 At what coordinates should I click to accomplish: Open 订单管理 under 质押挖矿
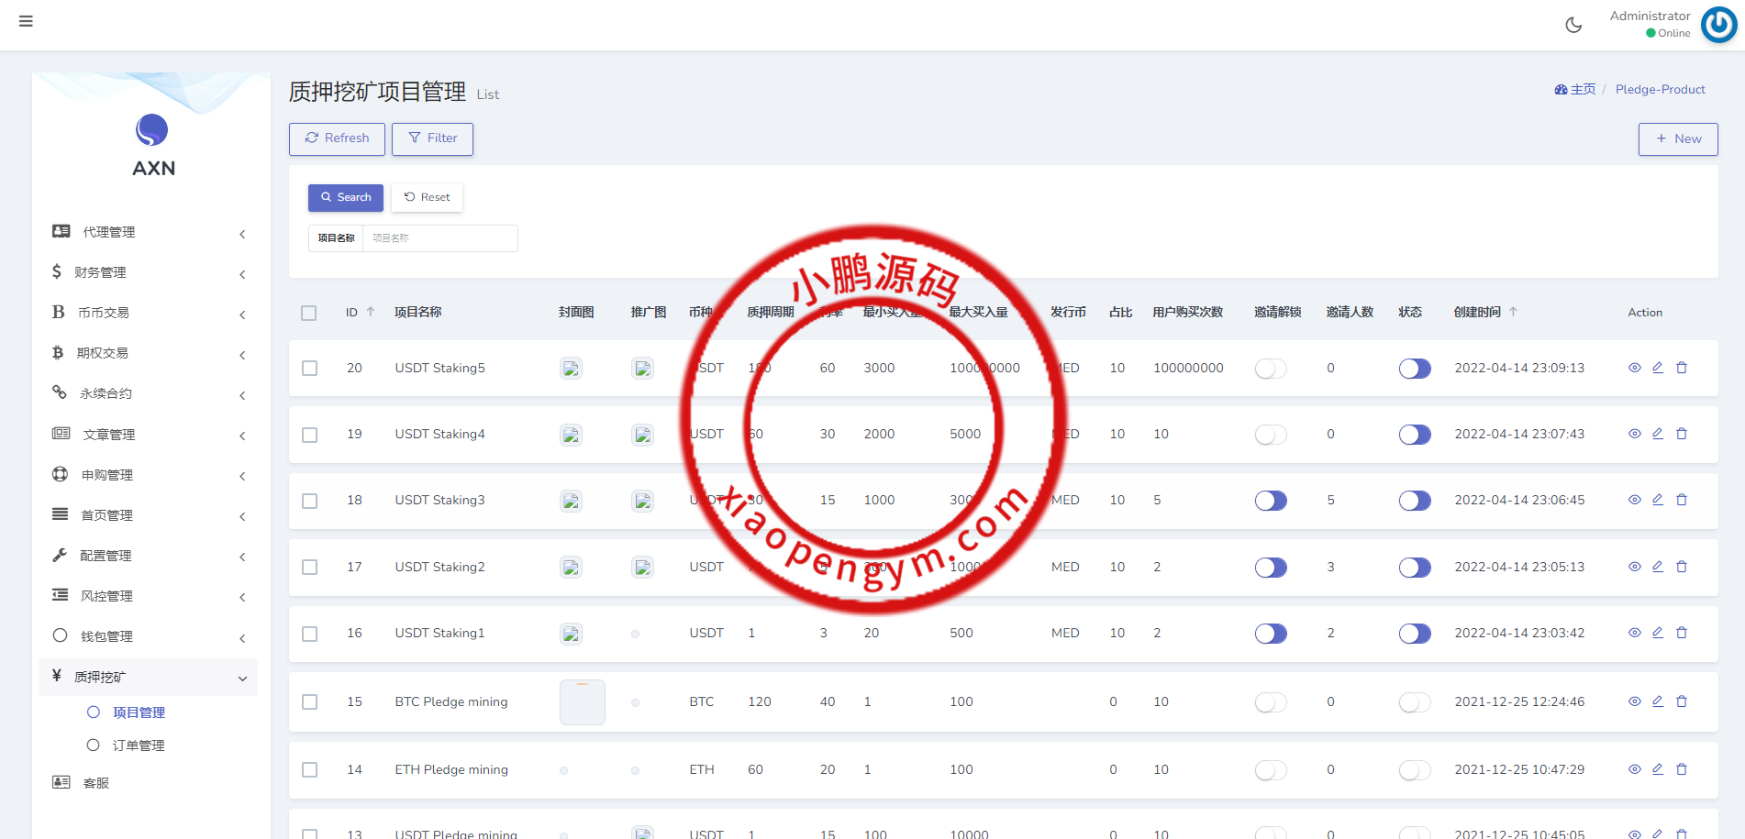pos(139,745)
